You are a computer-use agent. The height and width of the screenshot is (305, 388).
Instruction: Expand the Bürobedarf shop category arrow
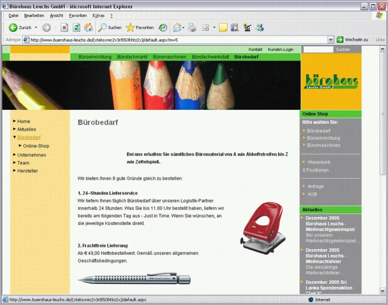[304, 131]
